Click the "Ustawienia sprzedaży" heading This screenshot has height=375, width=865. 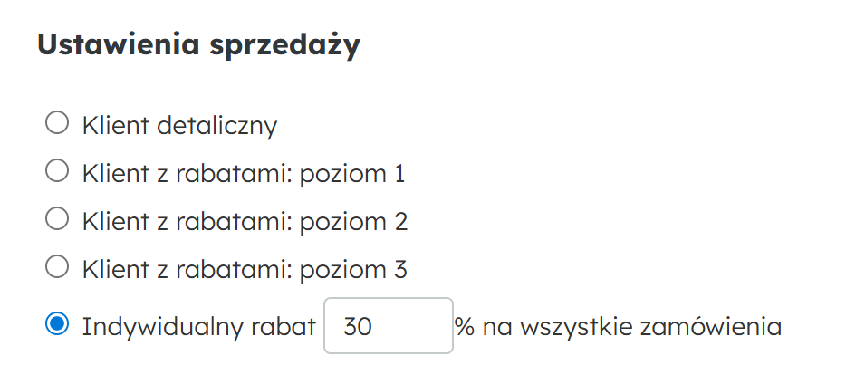pyautogui.click(x=198, y=44)
